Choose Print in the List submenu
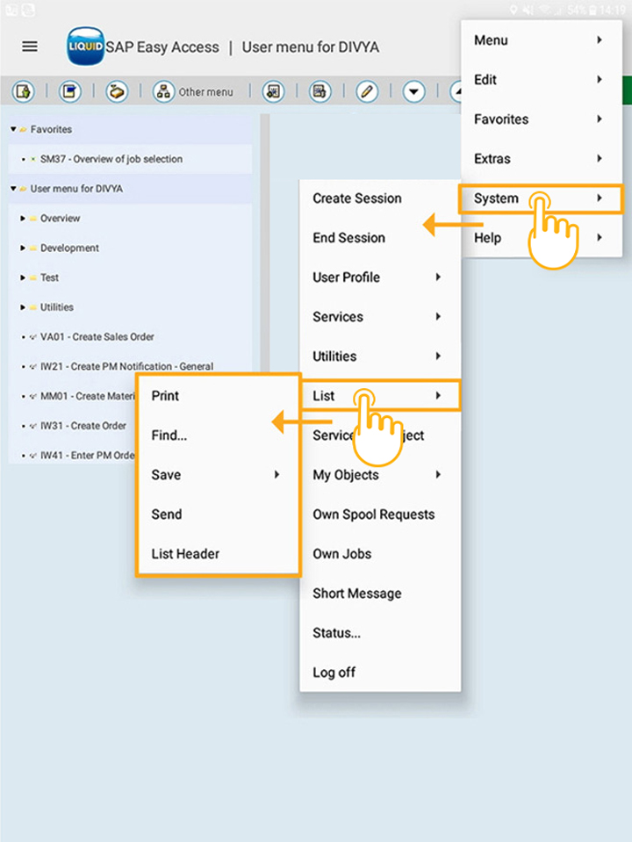632x842 pixels. 218,396
